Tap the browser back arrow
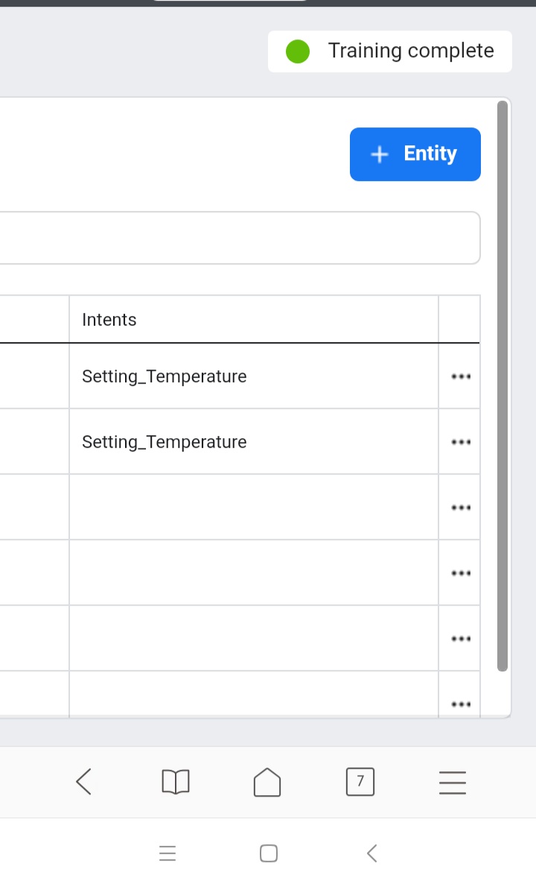536x889 pixels. click(83, 782)
